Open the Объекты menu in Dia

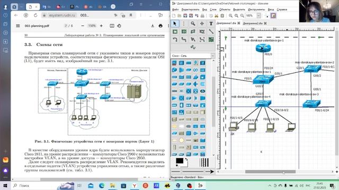click(225, 9)
